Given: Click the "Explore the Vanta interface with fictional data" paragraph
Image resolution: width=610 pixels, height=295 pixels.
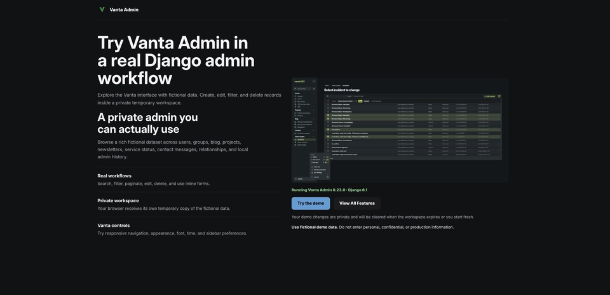Looking at the screenshot, I should click(x=189, y=99).
